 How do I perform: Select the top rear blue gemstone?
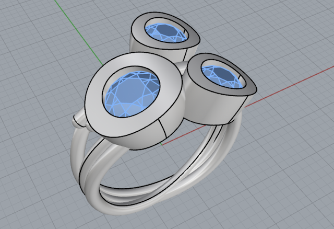(166, 32)
